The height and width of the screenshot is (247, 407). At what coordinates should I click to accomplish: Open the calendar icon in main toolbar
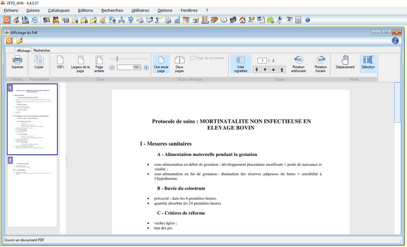tap(289, 20)
